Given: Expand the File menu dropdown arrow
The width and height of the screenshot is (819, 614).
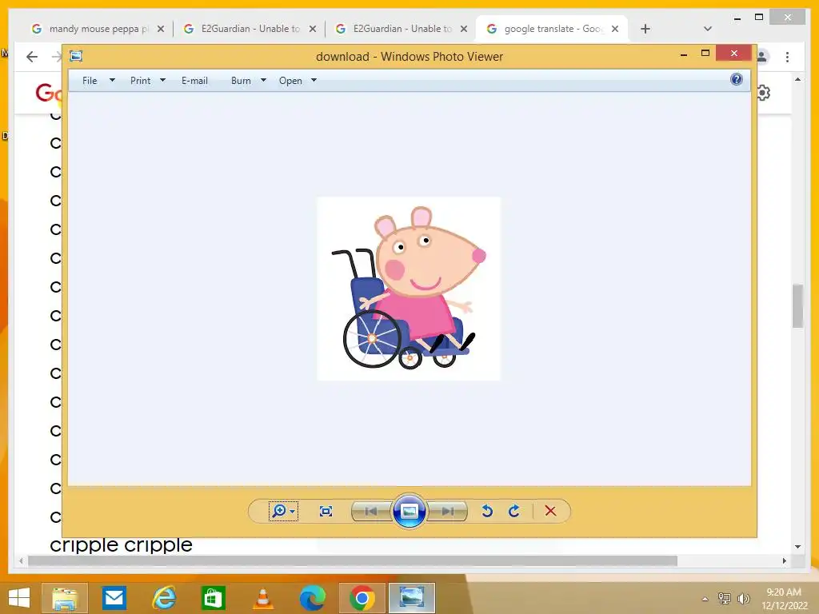Looking at the screenshot, I should point(112,81).
